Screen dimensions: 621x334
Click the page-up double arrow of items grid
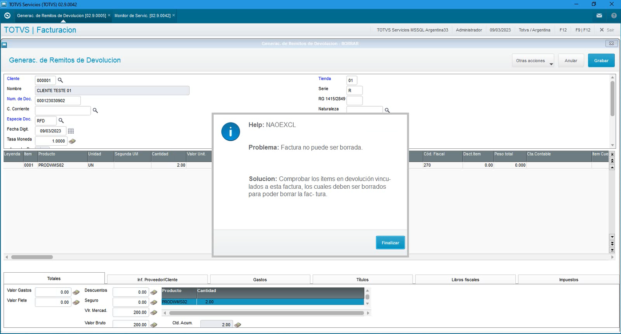[x=612, y=161]
